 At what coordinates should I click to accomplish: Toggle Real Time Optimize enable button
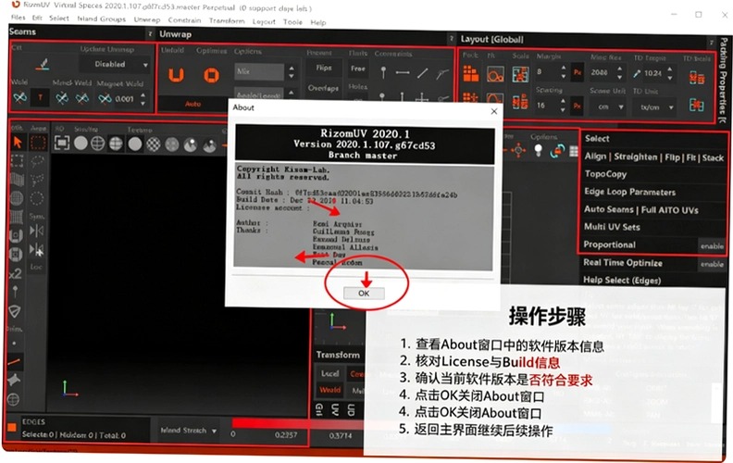[x=712, y=264]
